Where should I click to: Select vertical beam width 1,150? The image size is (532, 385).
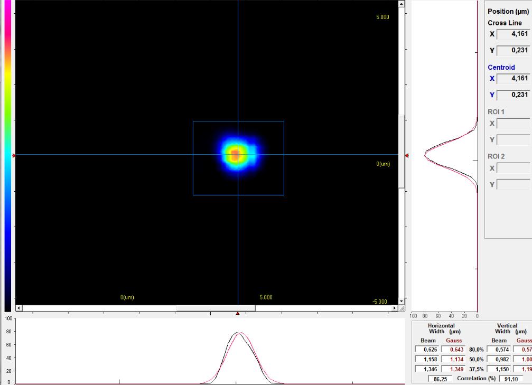tap(498, 369)
